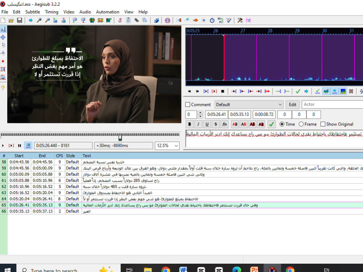
Task: Toggle auto next line on commit
Action: pyautogui.click(x=326, y=91)
